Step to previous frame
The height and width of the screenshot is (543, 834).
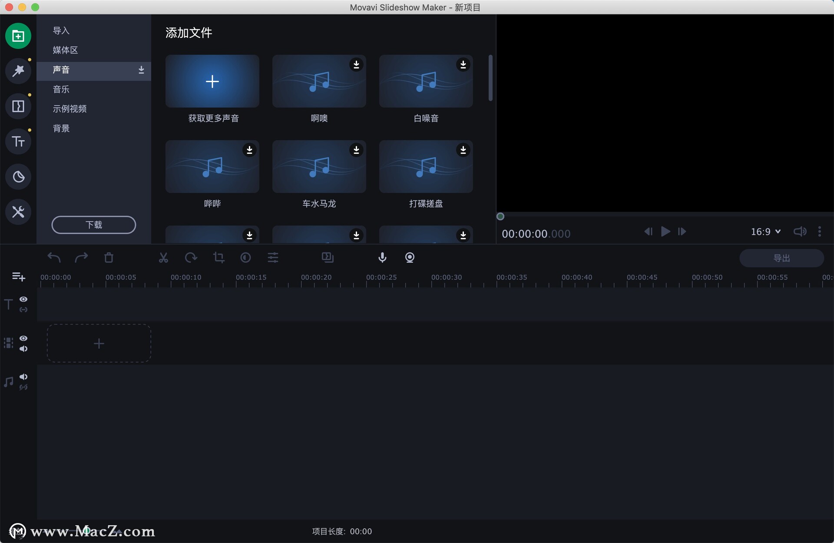648,232
